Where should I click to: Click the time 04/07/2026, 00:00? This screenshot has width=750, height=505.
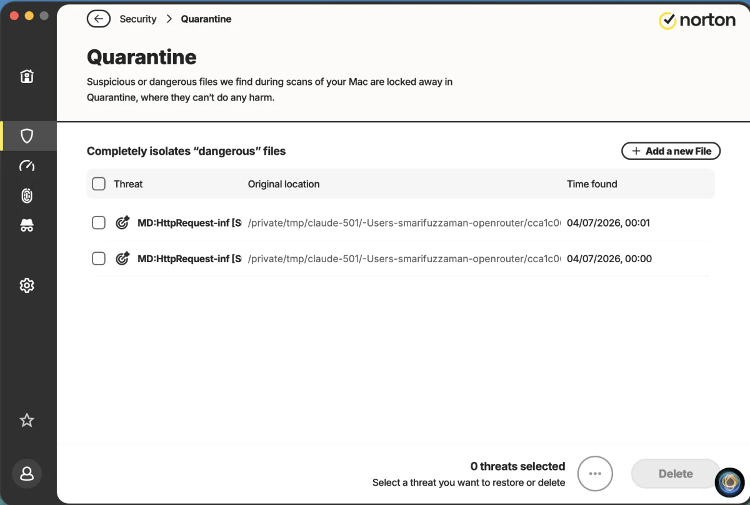pos(609,259)
